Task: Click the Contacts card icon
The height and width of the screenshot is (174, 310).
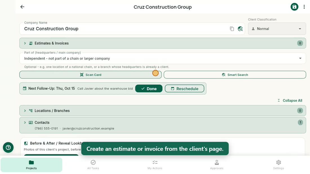Action: coord(31,123)
